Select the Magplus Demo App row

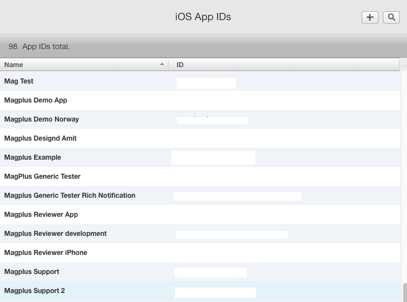200,100
